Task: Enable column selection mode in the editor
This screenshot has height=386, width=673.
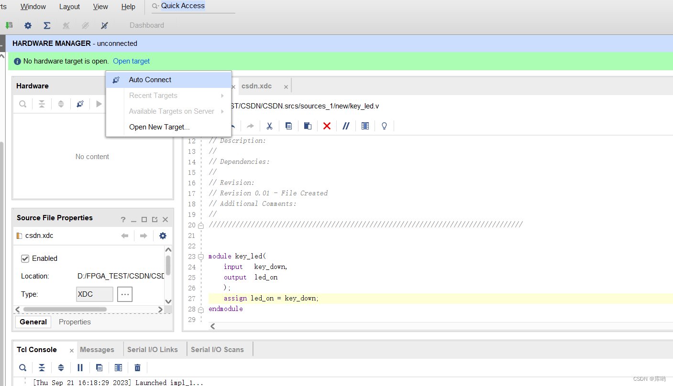Action: (365, 126)
